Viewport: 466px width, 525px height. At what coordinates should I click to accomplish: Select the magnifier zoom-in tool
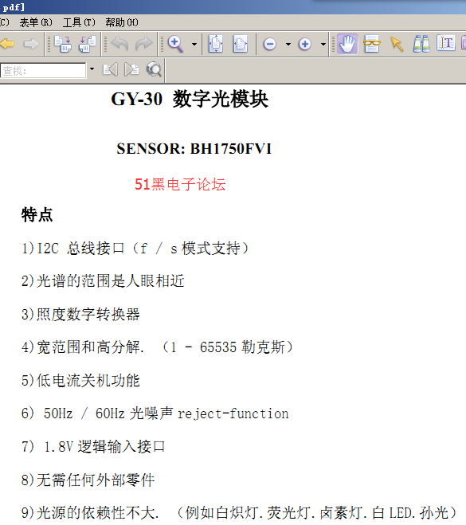(176, 44)
